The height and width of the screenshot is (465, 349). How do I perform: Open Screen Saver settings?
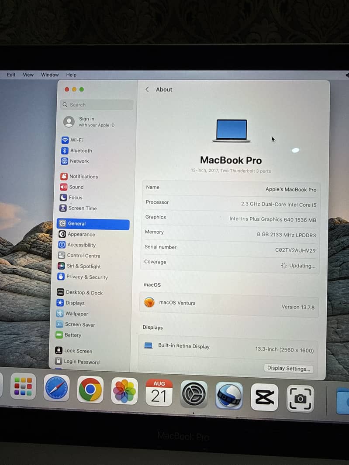pyautogui.click(x=76, y=325)
